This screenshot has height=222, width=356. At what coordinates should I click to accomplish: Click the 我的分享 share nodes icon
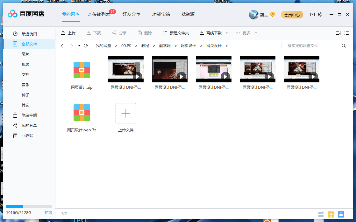point(15,125)
